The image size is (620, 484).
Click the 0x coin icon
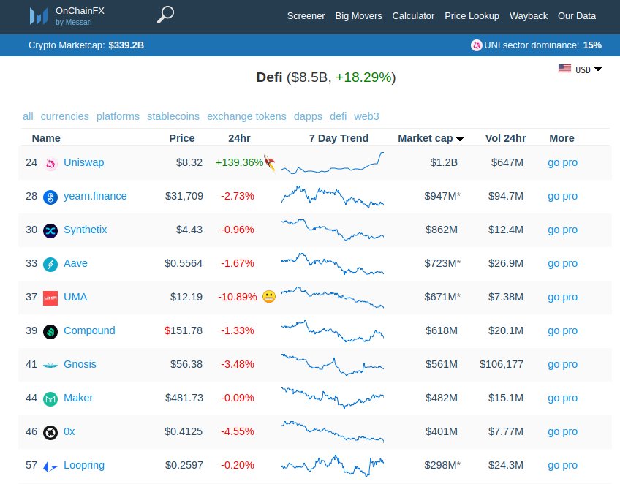click(50, 433)
